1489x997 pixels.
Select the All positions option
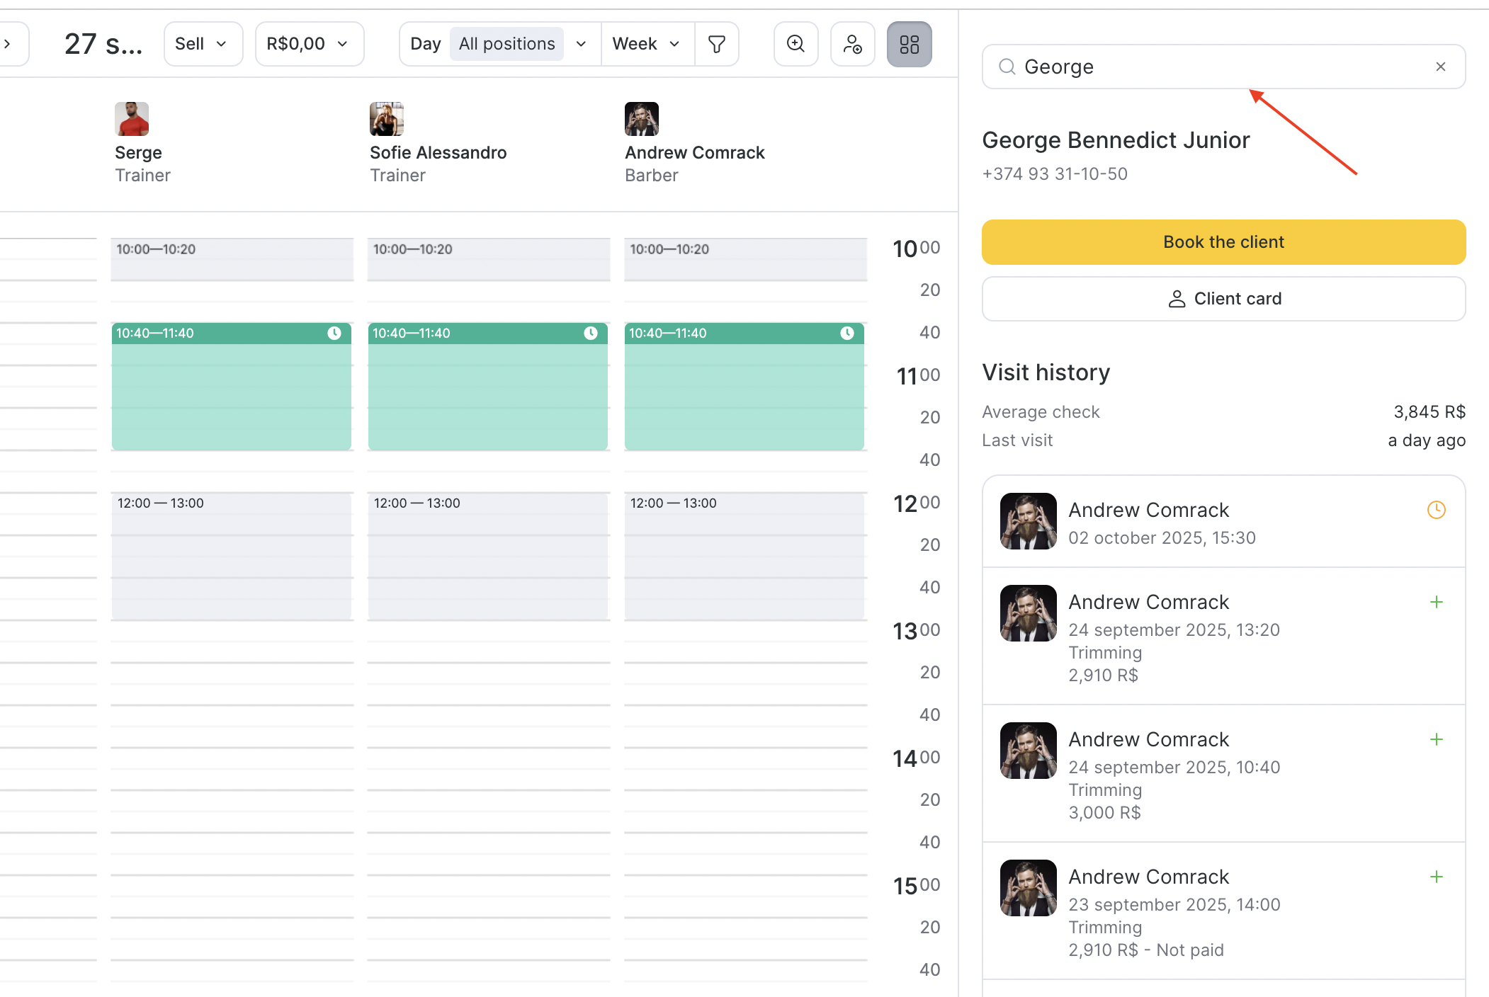[506, 44]
